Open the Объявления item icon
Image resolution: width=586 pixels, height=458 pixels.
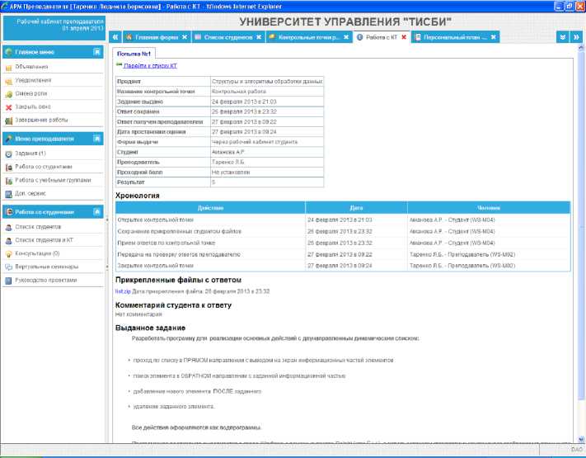8,68
